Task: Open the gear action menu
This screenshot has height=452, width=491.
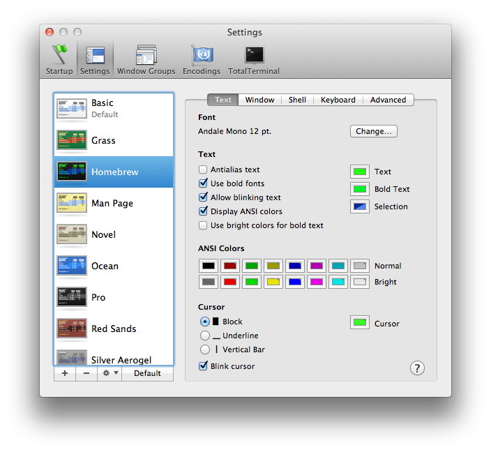Action: tap(109, 373)
